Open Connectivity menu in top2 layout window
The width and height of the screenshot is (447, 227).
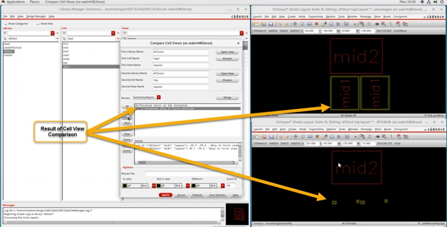315,17
